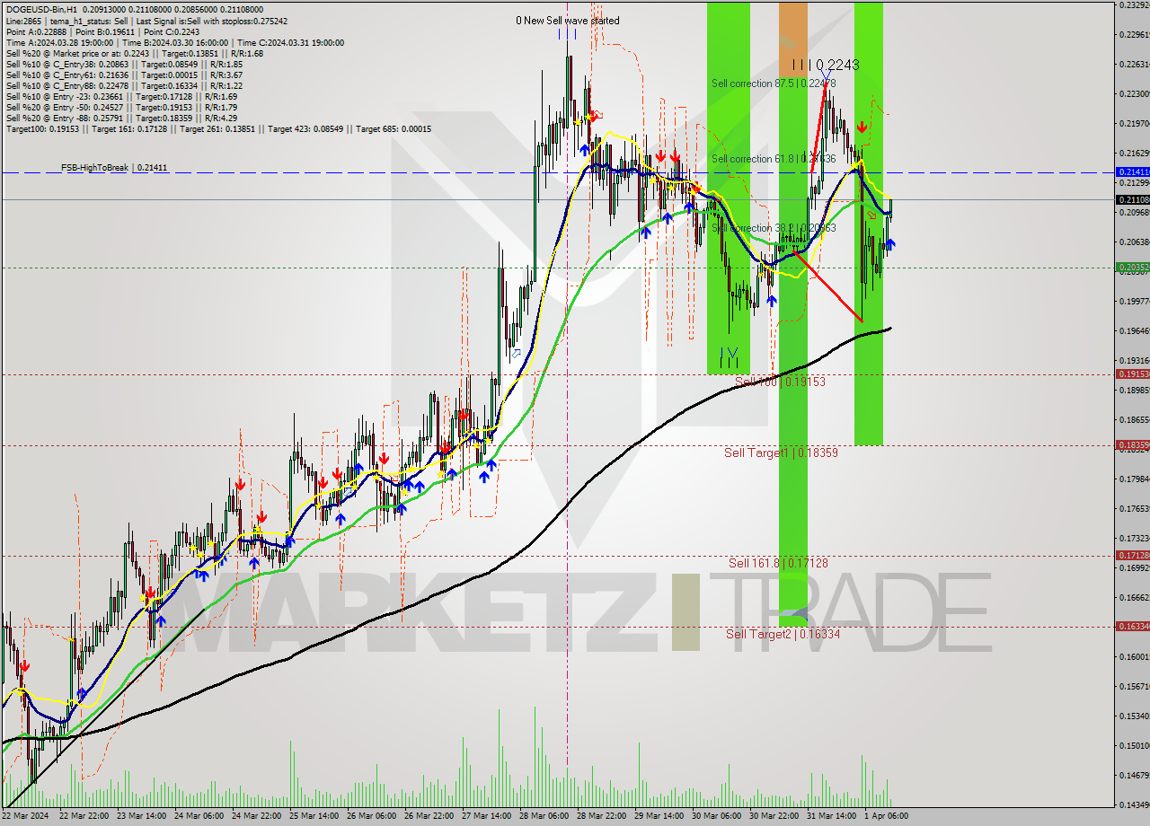Click the '0 New Sell wave started' label
Image resolution: width=1150 pixels, height=826 pixels.
tap(567, 21)
